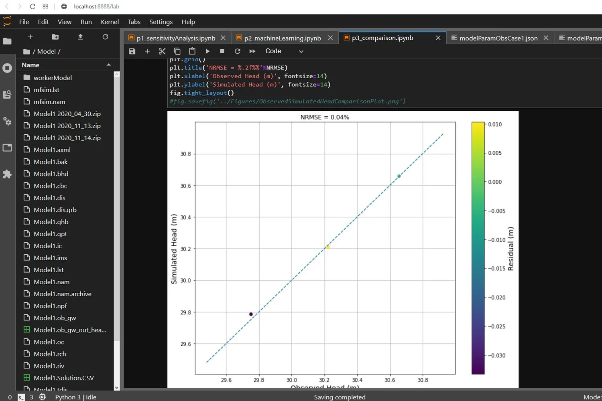Open the workerModel folder

click(53, 77)
